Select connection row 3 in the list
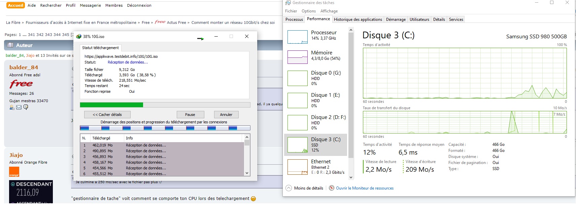 (162, 157)
